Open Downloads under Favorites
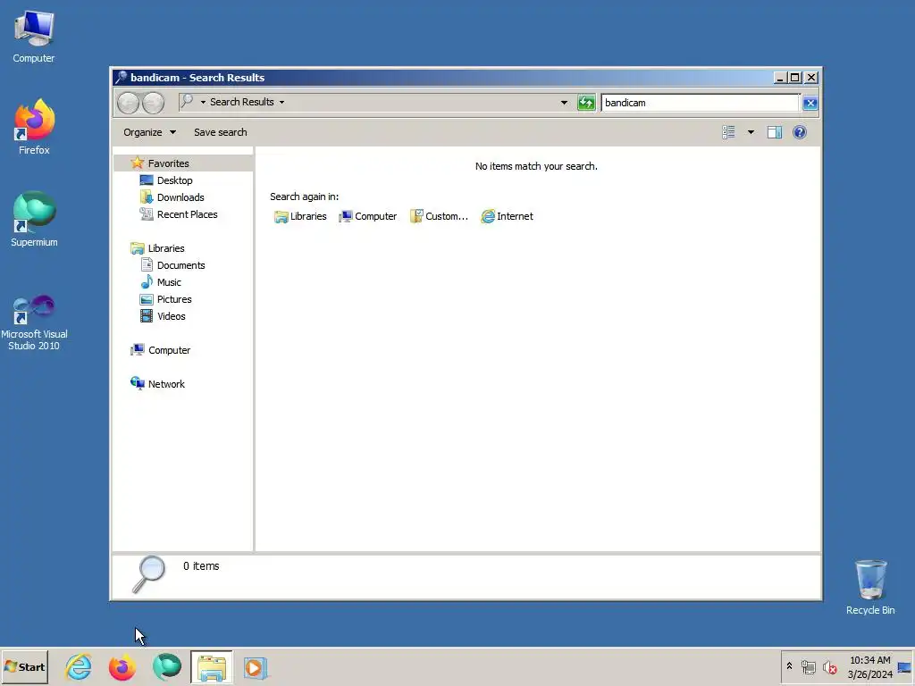 pos(172,197)
